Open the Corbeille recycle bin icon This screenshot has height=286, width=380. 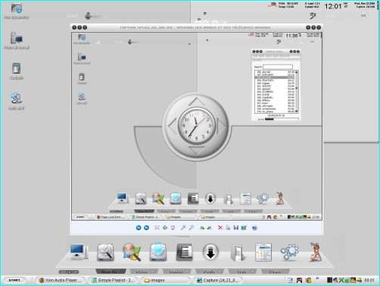(x=17, y=71)
